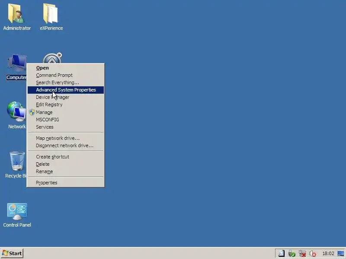Select Search Everything... menu entry
The image size is (346, 259).
tap(66, 82)
